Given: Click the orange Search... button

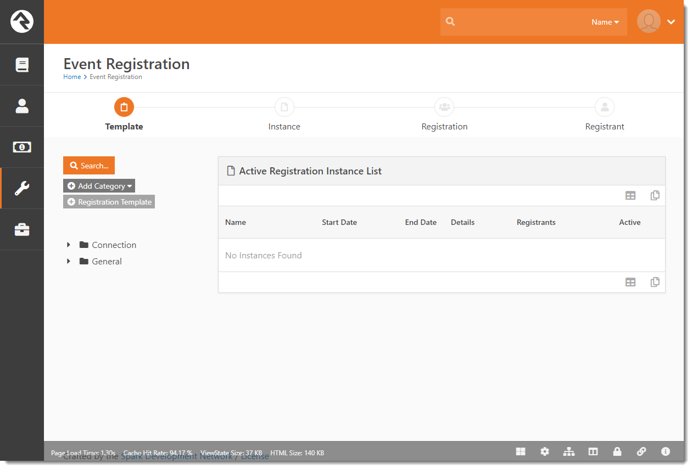Looking at the screenshot, I should point(89,166).
